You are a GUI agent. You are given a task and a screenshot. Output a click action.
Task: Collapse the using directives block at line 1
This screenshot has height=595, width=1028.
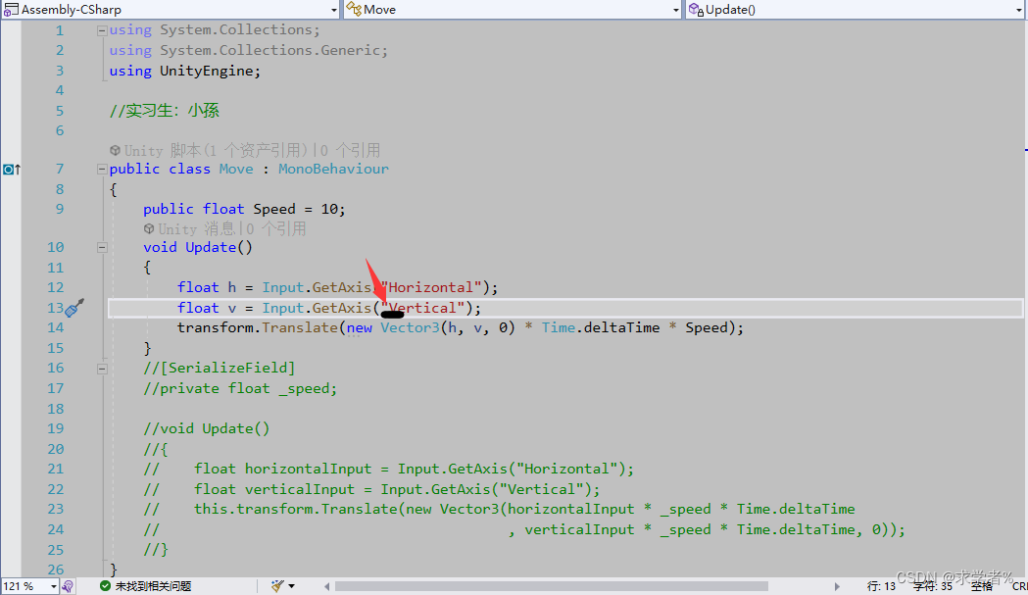pos(102,30)
